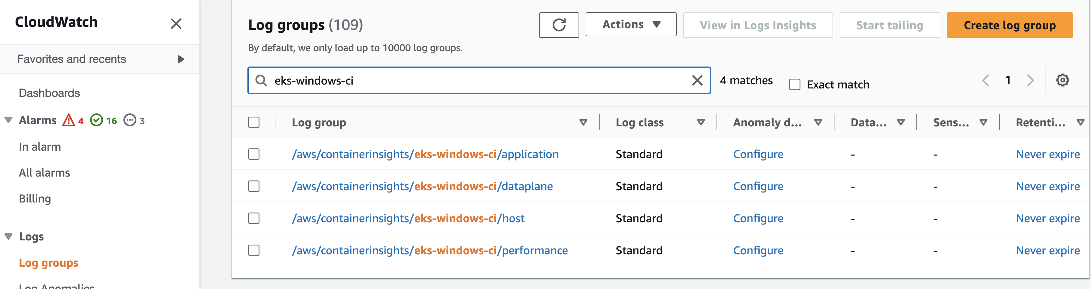Click Standard log class in host row
The width and height of the screenshot is (1091, 289).
(x=639, y=218)
